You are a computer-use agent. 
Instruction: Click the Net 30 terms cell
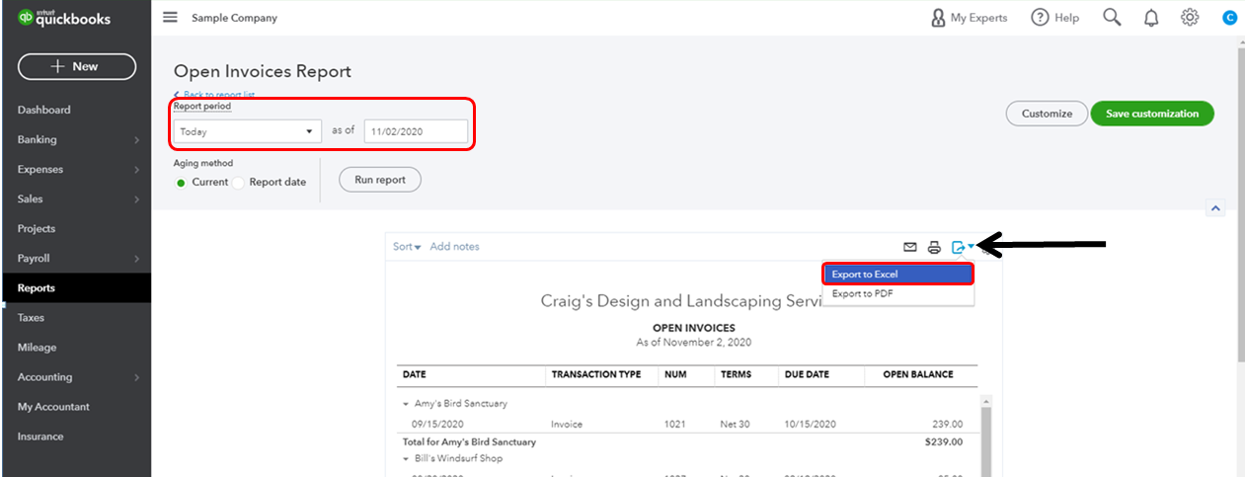tap(736, 425)
